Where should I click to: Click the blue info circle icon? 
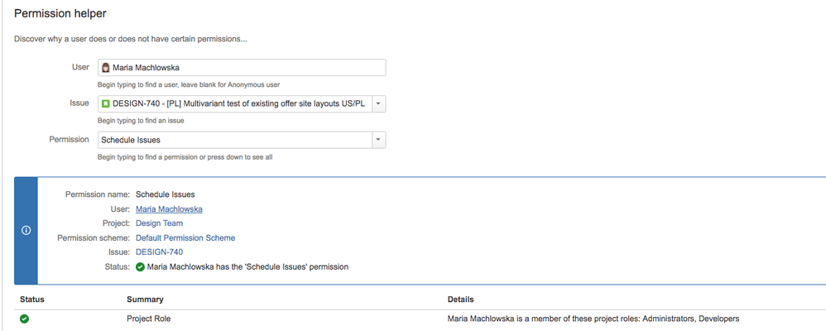pyautogui.click(x=26, y=230)
